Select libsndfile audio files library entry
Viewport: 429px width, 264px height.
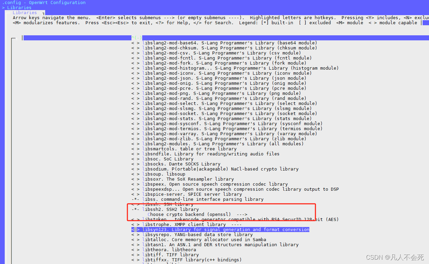[x=205, y=154]
